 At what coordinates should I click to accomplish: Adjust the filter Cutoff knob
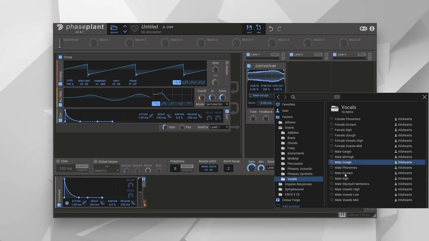point(201,97)
